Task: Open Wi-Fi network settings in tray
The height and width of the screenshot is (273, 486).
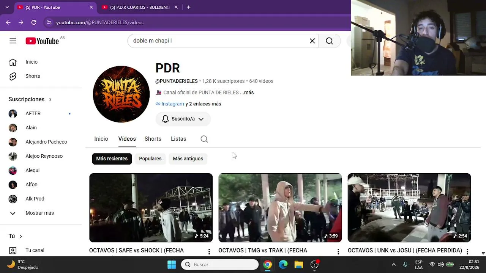Action: click(432, 265)
